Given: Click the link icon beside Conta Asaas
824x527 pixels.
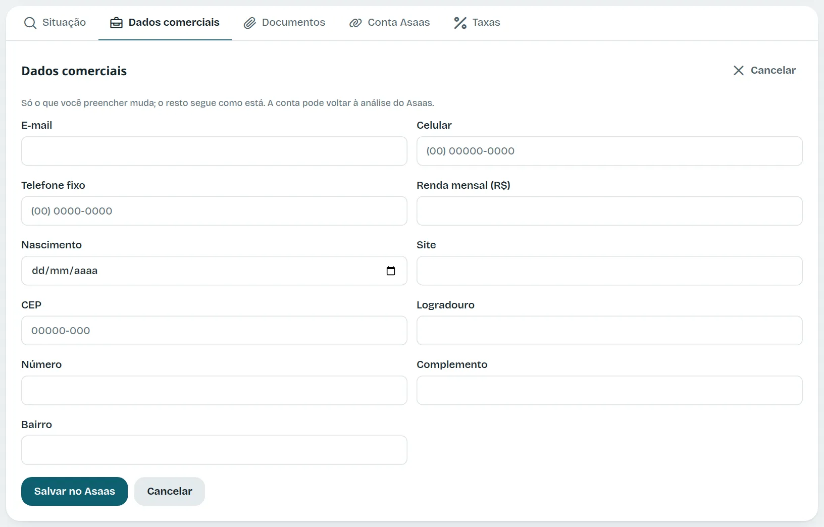Looking at the screenshot, I should click(355, 23).
